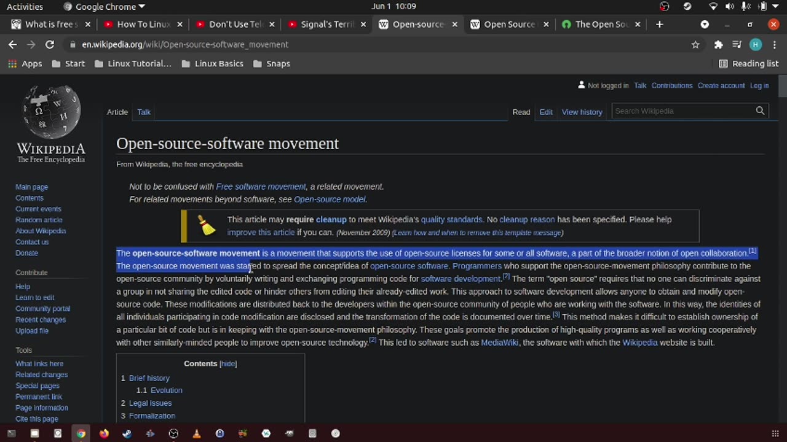Click the Chrome three-dot menu
Screen dimensions: 787x442
pos(773,45)
